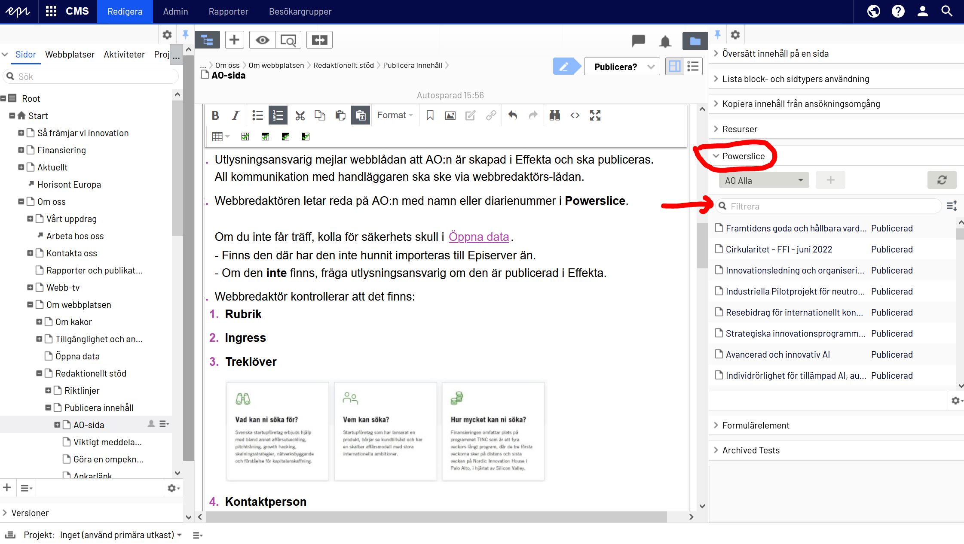The image size is (964, 544).
Task: Select the Admin menu tab
Action: click(175, 12)
